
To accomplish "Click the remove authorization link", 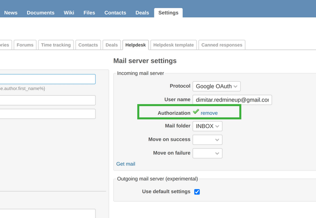I will pyautogui.click(x=209, y=113).
